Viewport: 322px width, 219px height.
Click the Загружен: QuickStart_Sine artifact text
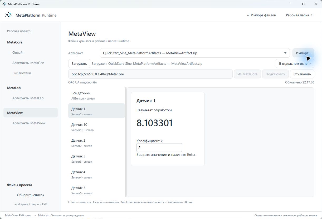point(147,64)
